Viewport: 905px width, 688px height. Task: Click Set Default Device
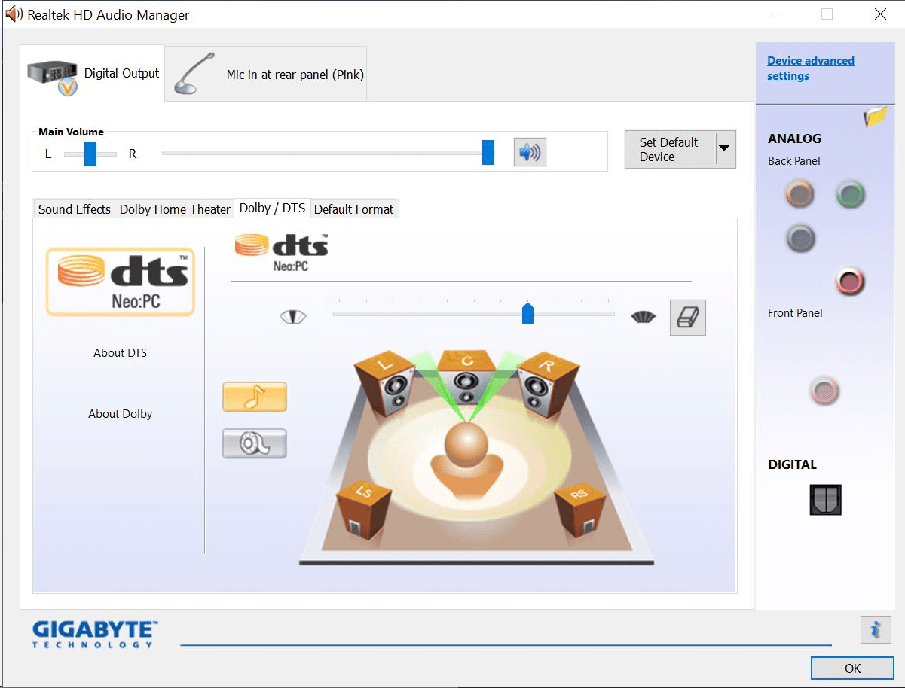pos(669,148)
